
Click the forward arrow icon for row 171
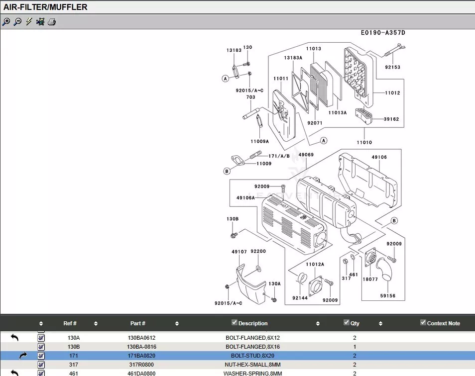point(23,356)
